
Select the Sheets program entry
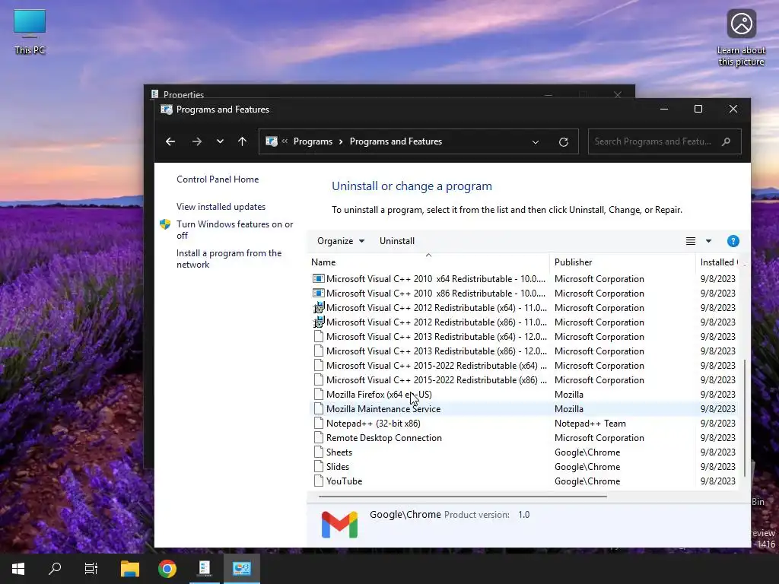(523, 452)
